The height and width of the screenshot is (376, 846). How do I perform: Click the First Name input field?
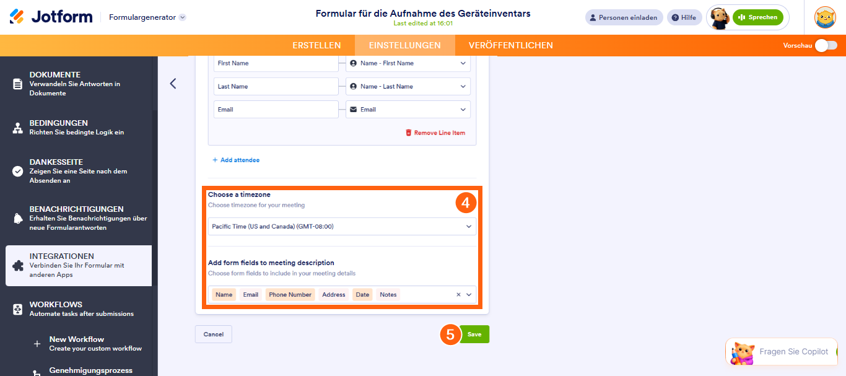pos(276,63)
